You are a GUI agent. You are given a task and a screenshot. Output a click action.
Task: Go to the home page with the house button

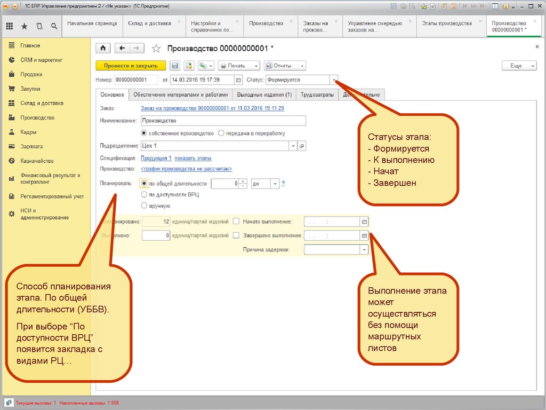point(103,48)
